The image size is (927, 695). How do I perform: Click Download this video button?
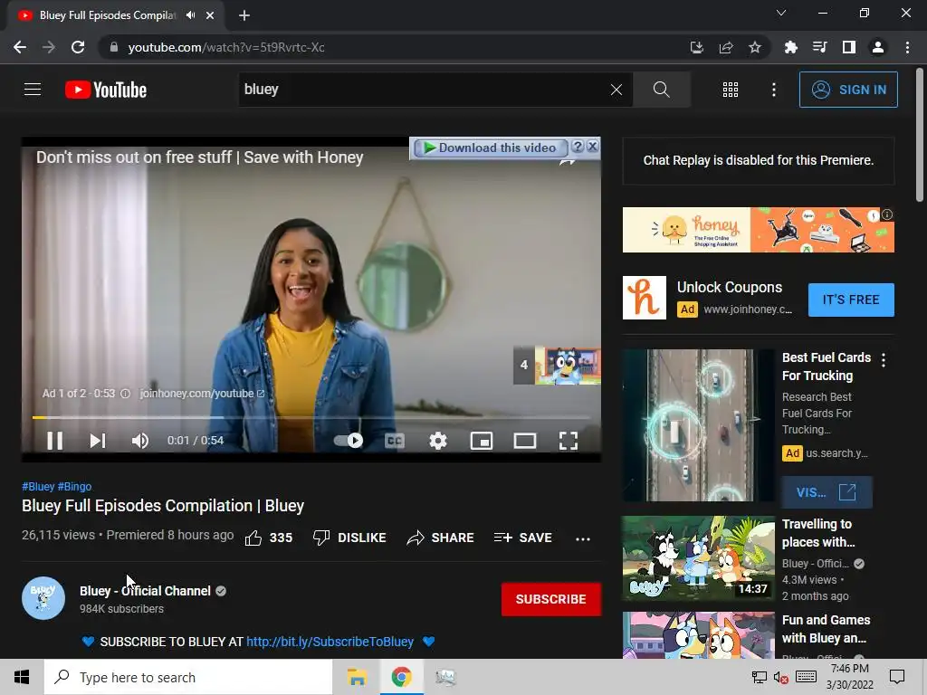coord(491,148)
